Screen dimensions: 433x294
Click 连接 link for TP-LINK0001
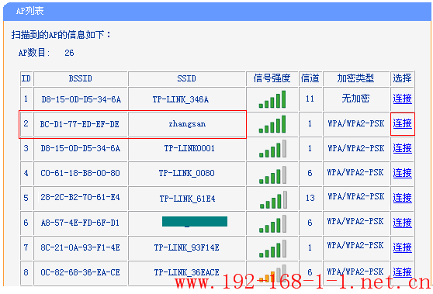402,148
